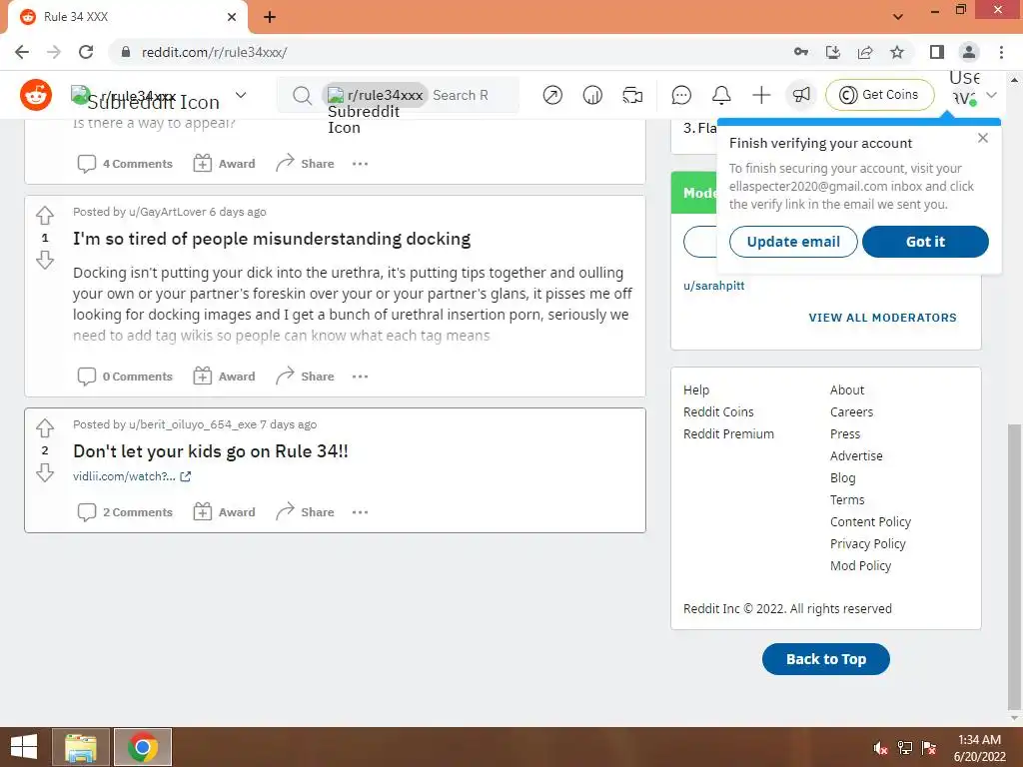Image resolution: width=1023 pixels, height=767 pixels.
Task: Upvote the docking misunderstanding post
Action: coord(45,215)
